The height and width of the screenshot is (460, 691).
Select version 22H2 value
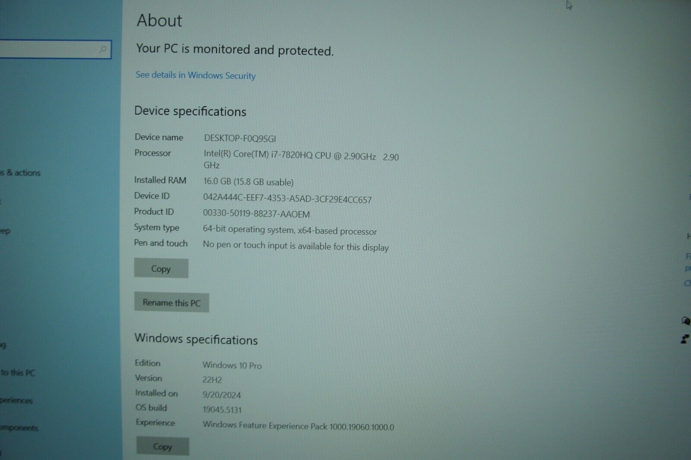[212, 380]
